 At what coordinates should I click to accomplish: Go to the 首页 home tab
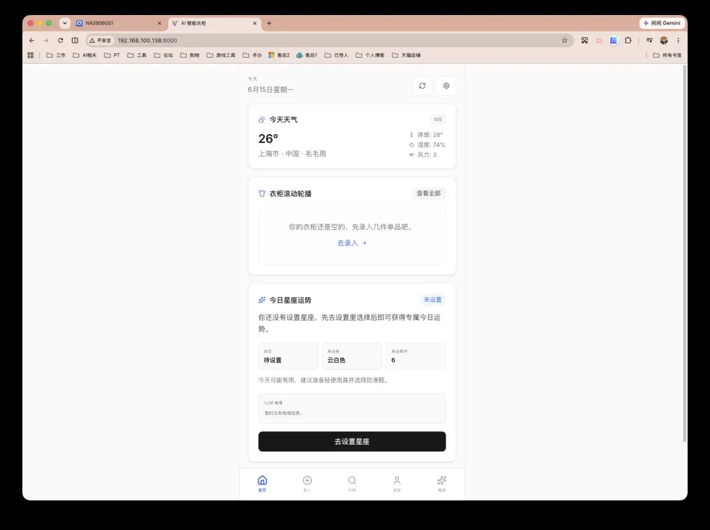[x=262, y=483]
